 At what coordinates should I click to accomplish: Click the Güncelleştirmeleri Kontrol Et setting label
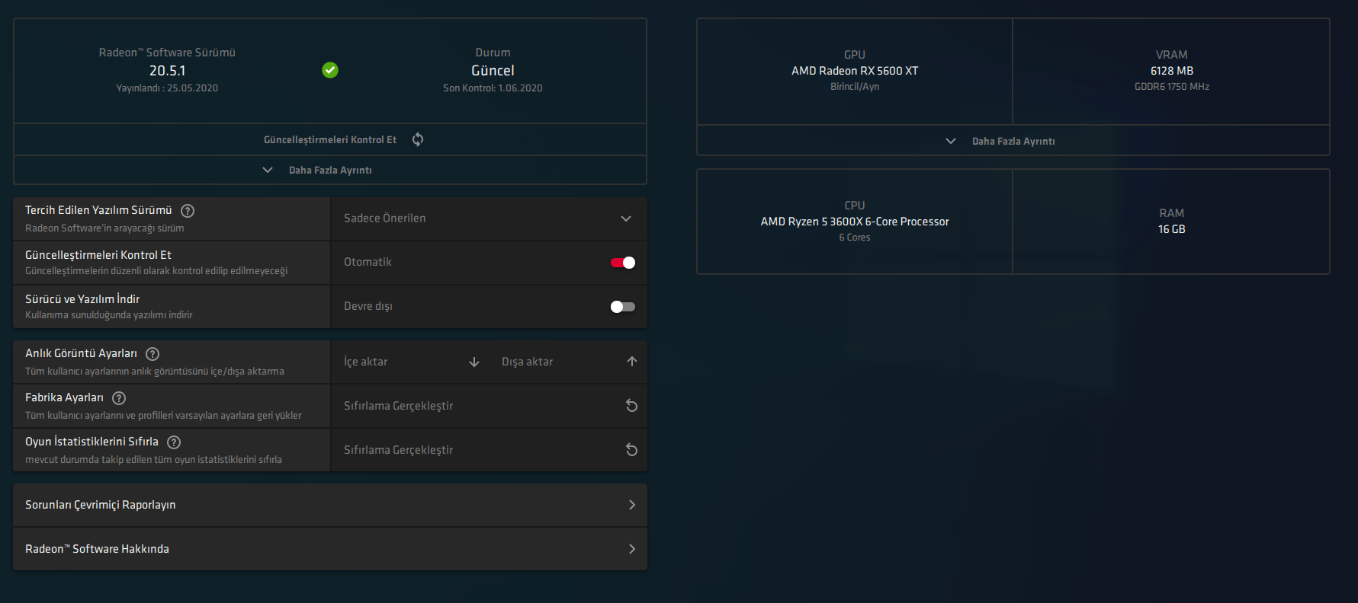pyautogui.click(x=98, y=255)
